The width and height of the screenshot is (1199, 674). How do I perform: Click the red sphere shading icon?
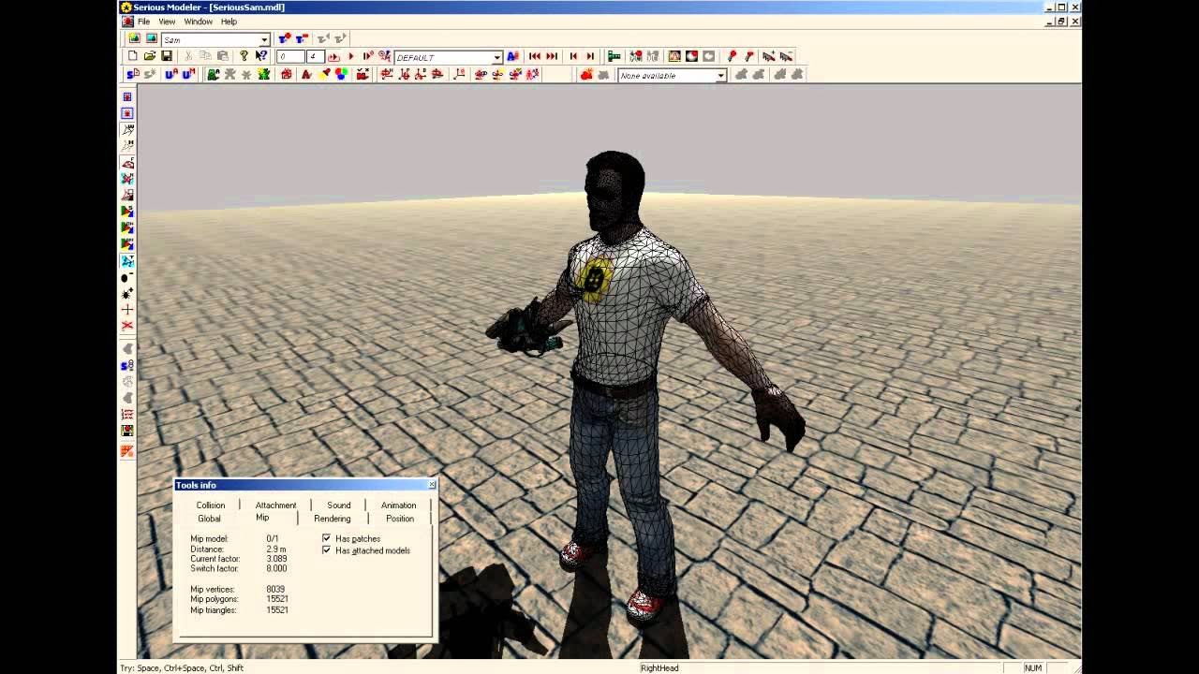pos(692,56)
